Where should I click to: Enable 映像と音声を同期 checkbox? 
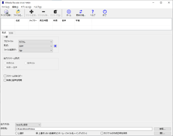pyautogui.click(x=5, y=80)
